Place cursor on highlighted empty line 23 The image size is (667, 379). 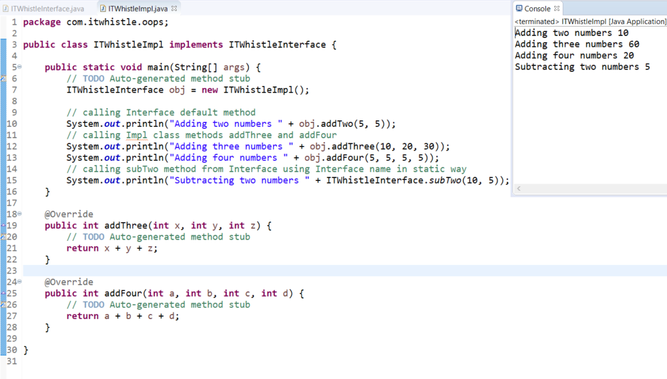click(x=261, y=271)
